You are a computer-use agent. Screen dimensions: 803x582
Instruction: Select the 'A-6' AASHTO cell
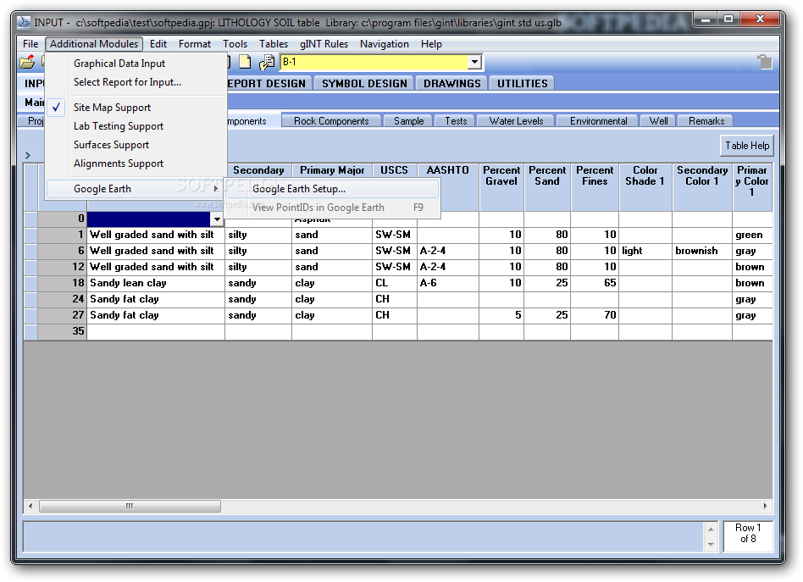448,283
